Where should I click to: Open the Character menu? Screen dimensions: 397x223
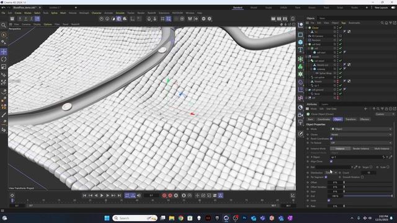[x=97, y=13]
